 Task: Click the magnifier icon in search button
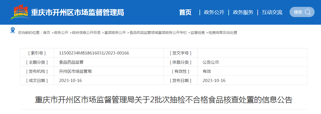point(308,12)
